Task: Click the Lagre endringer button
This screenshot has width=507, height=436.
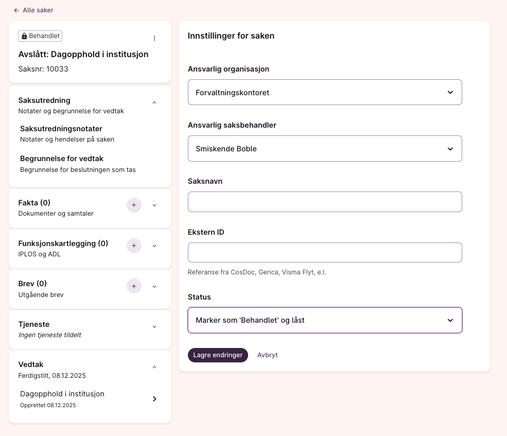Action: [x=218, y=355]
